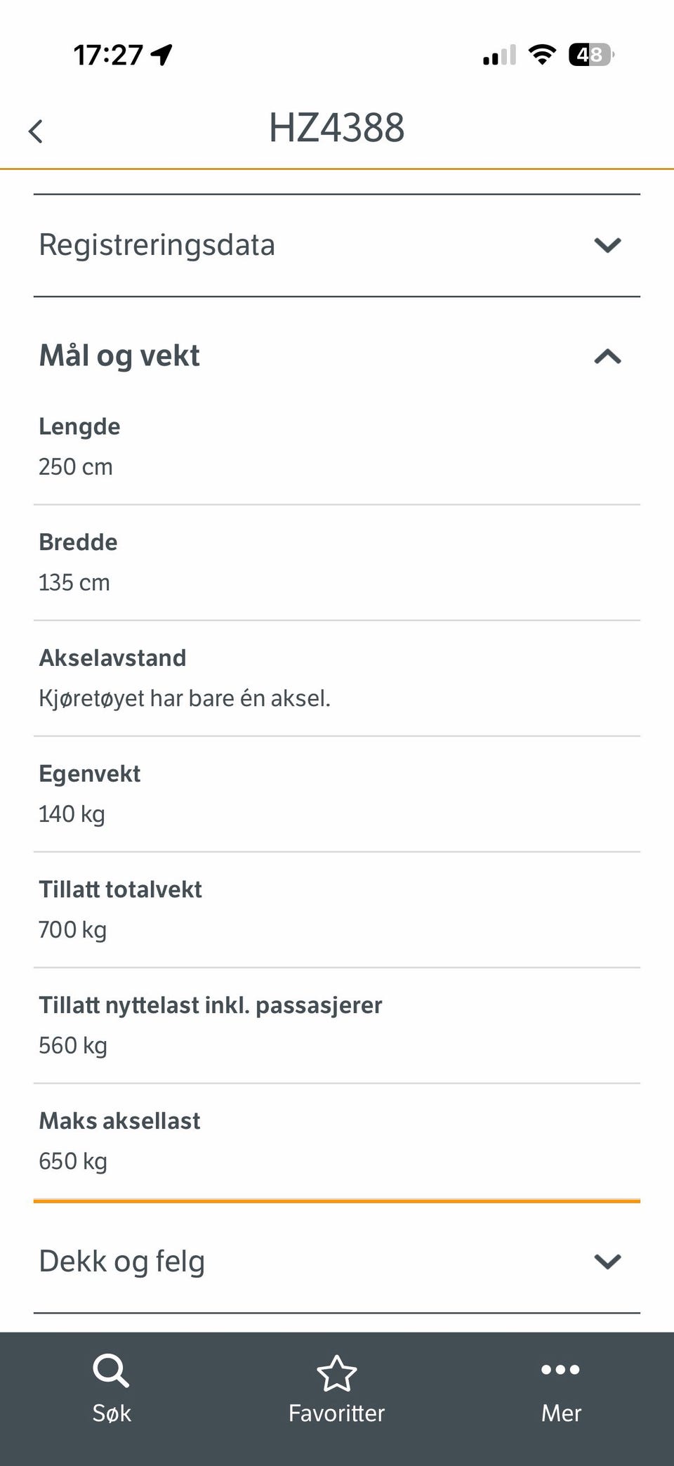Expand the Registreringsdata section chevron
The width and height of the screenshot is (674, 1466).
[x=607, y=245]
